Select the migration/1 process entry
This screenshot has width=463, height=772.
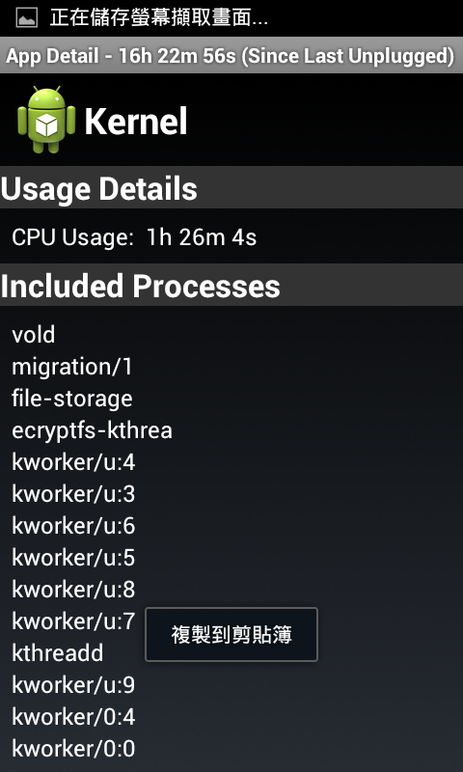[72, 367]
